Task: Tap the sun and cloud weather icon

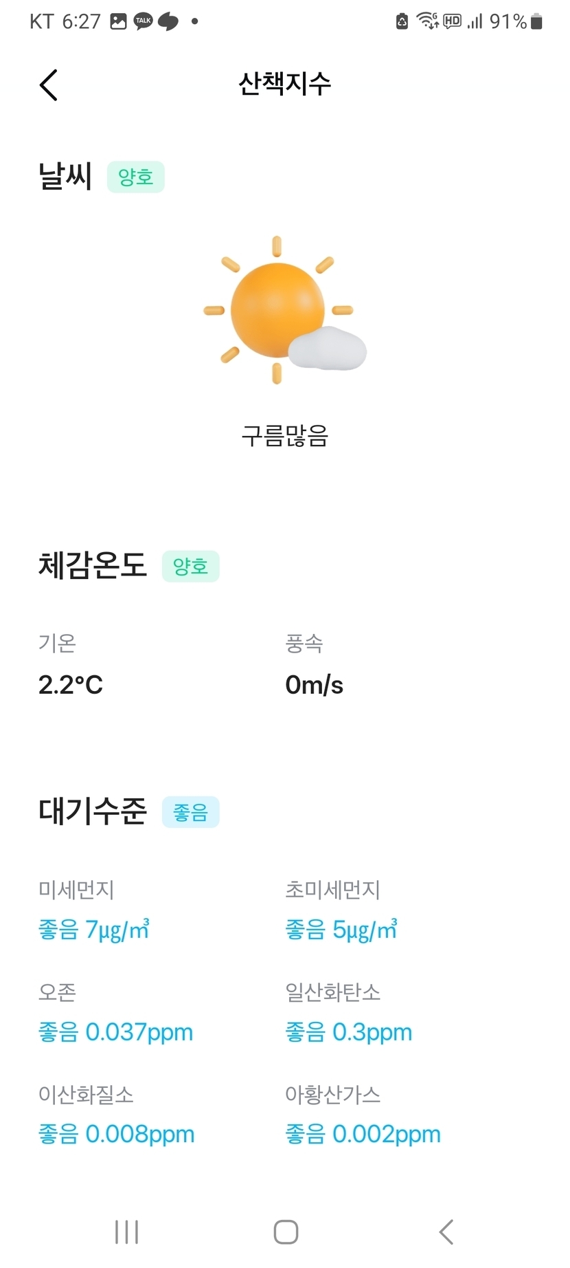Action: (x=284, y=310)
